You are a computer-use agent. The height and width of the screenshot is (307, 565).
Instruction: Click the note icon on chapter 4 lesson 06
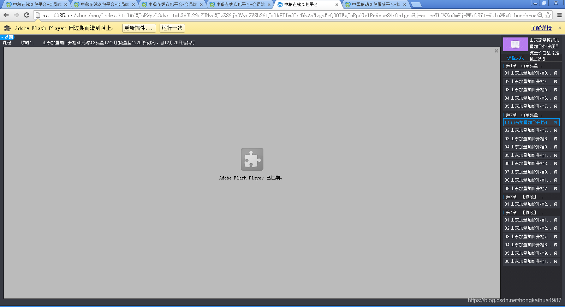click(x=555, y=261)
